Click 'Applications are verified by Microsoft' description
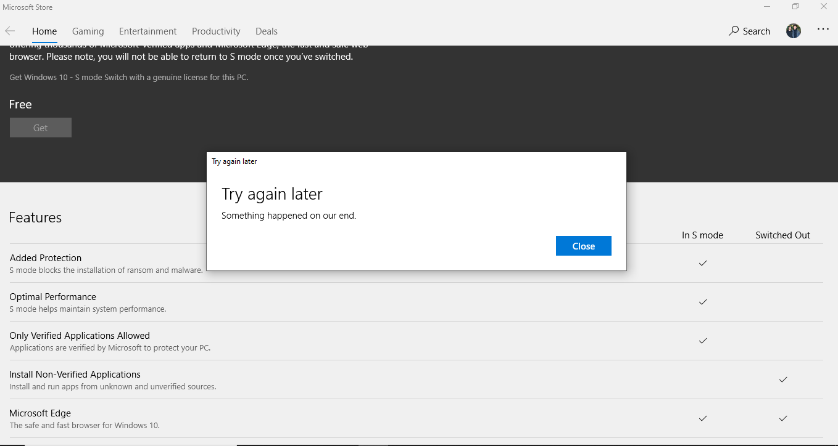The image size is (838, 446). [110, 348]
